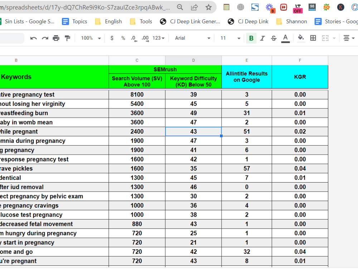Open the CJ Deep Link Gener... bookmark

190,22
